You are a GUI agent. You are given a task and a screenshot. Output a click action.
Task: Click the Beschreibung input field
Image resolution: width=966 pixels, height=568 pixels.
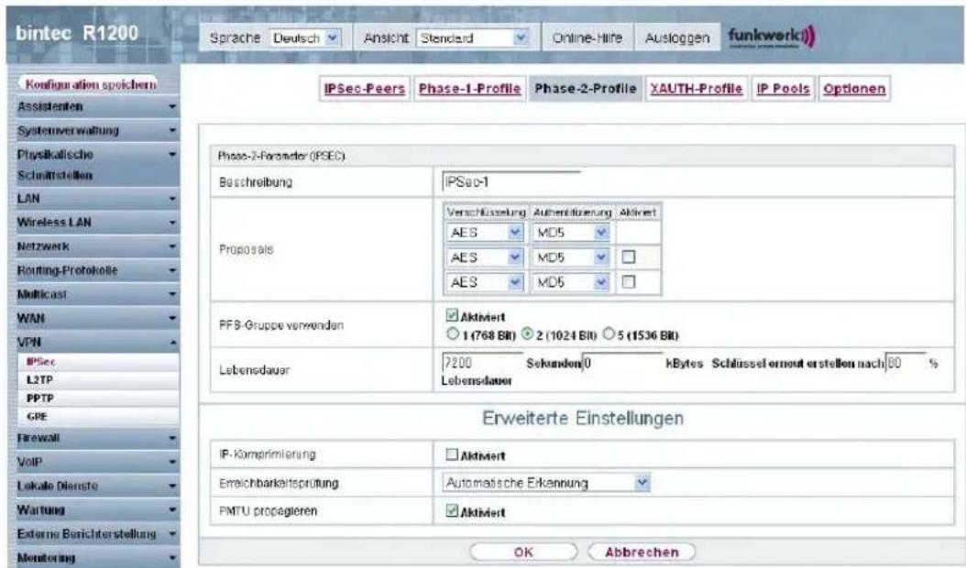coord(511,181)
